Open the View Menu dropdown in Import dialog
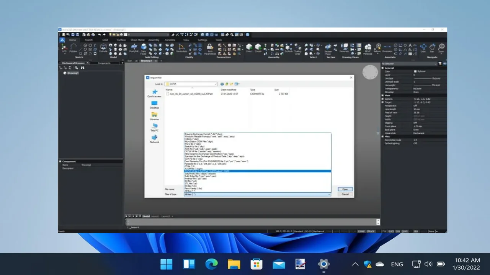This screenshot has height=275, width=490. pos(237,84)
